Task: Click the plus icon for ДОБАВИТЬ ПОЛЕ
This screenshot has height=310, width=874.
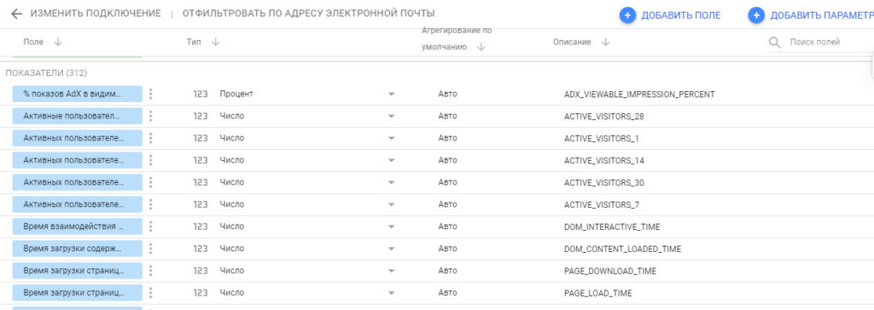Action: 627,15
